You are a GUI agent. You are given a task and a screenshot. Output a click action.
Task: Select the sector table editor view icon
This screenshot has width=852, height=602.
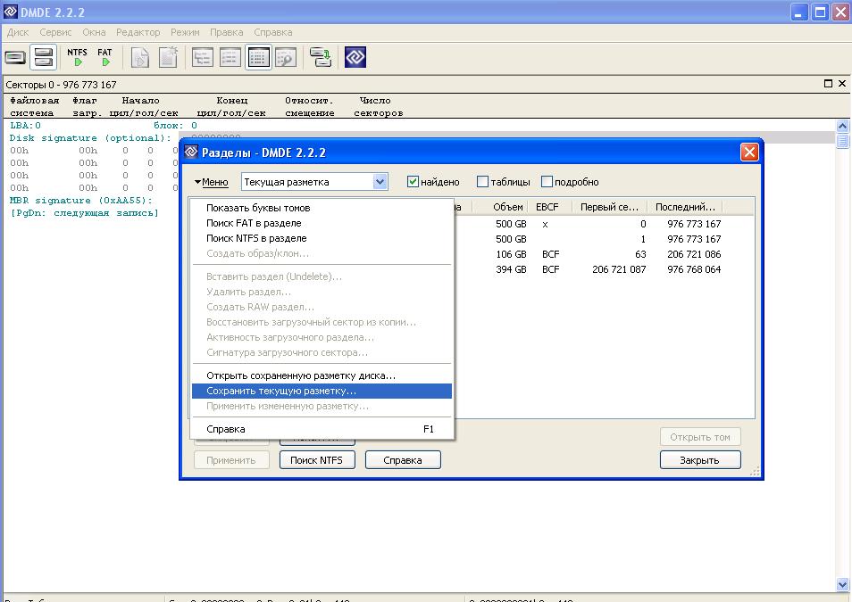(258, 58)
